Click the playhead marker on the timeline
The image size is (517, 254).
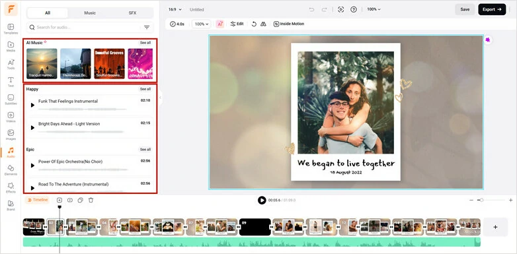point(60,207)
